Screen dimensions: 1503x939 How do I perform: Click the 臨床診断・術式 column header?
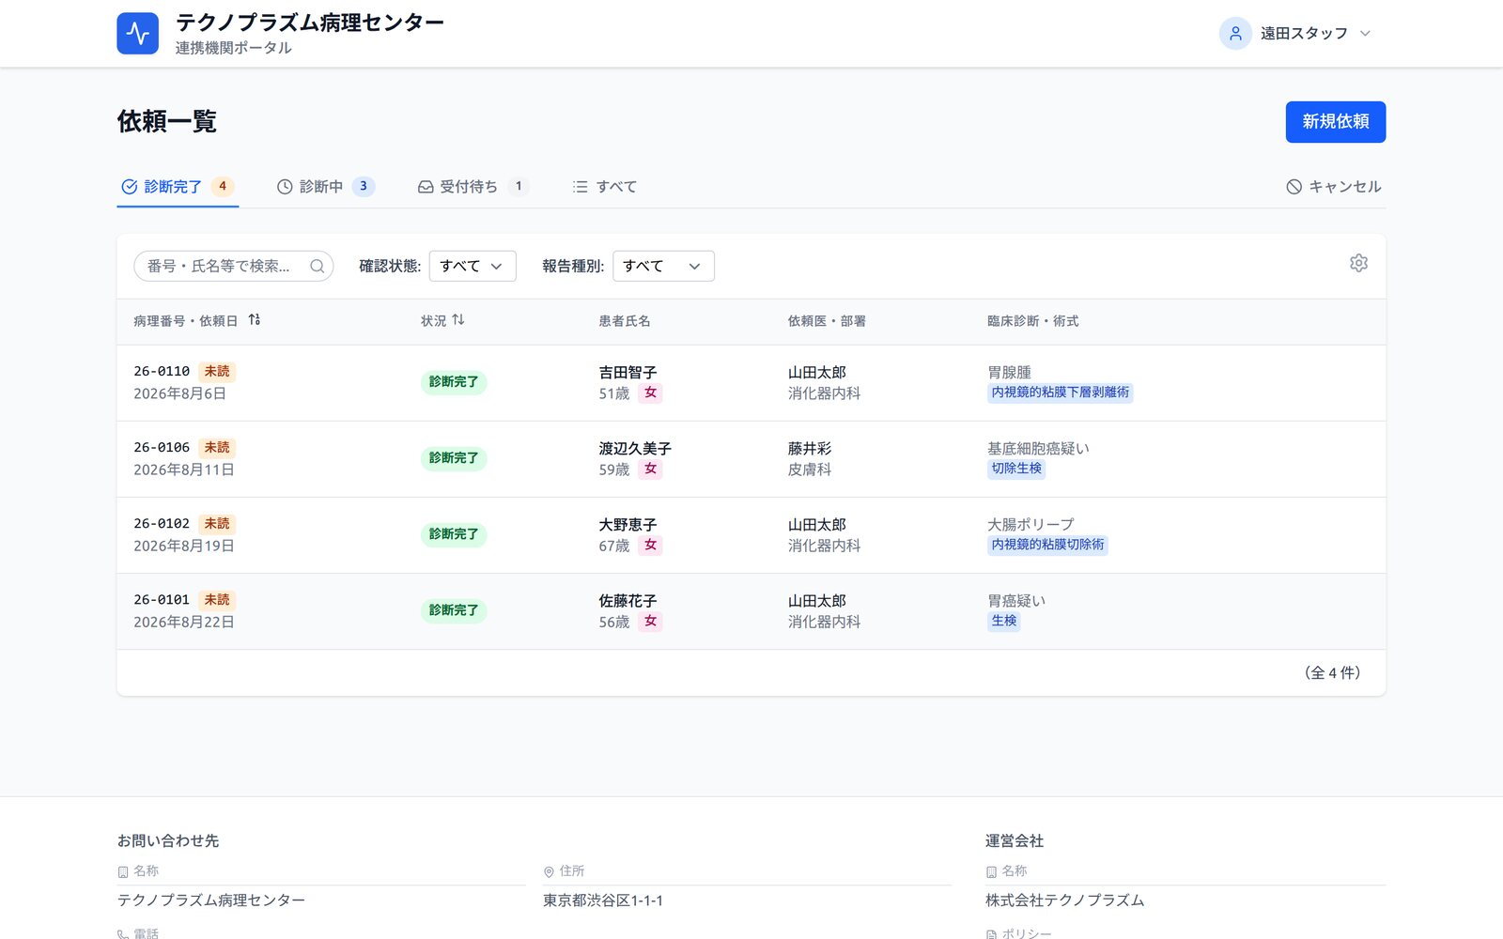click(1032, 321)
